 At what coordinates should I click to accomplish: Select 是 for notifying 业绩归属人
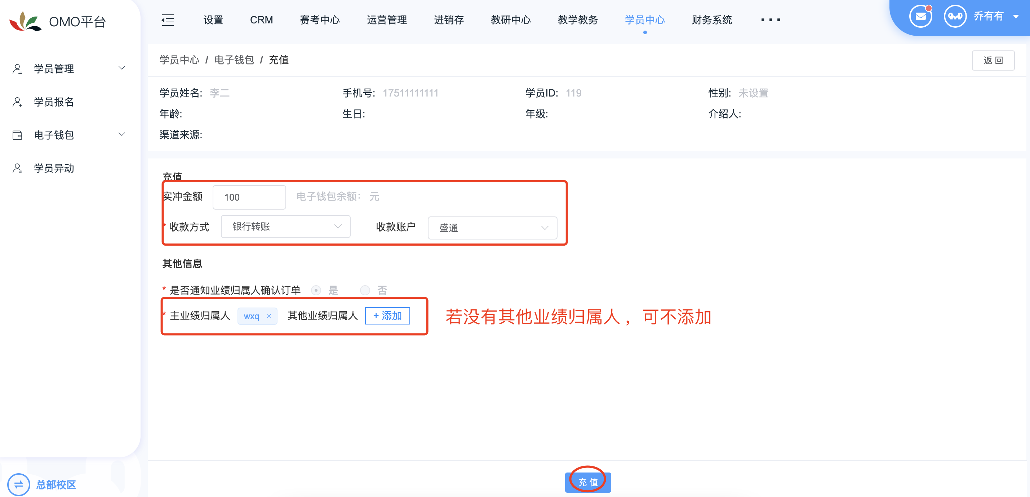[316, 290]
